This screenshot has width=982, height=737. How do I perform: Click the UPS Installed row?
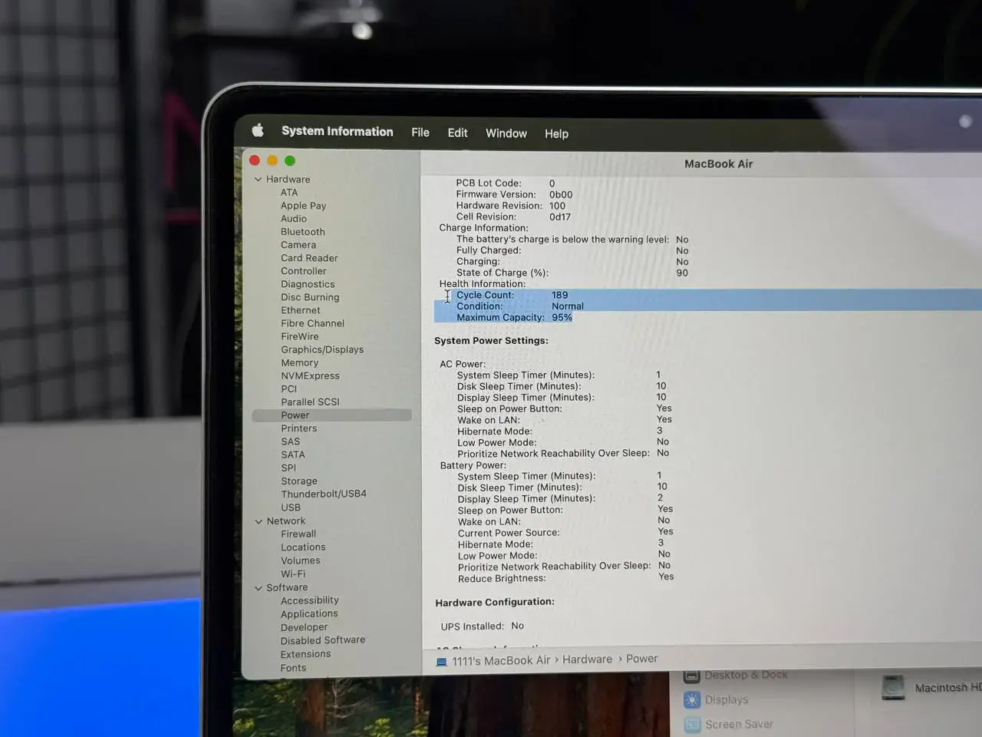coord(483,626)
